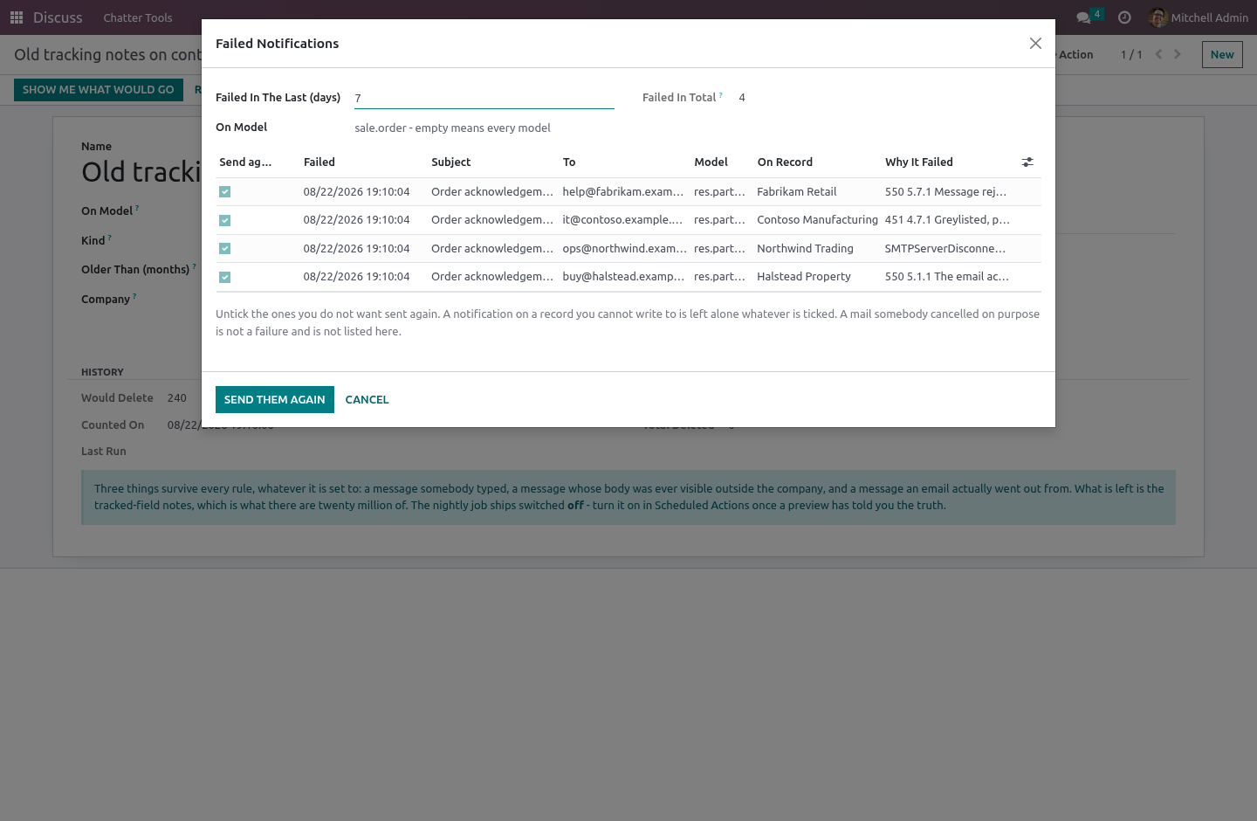Click Show Me What Would Go button
1257x821 pixels.
(x=99, y=89)
